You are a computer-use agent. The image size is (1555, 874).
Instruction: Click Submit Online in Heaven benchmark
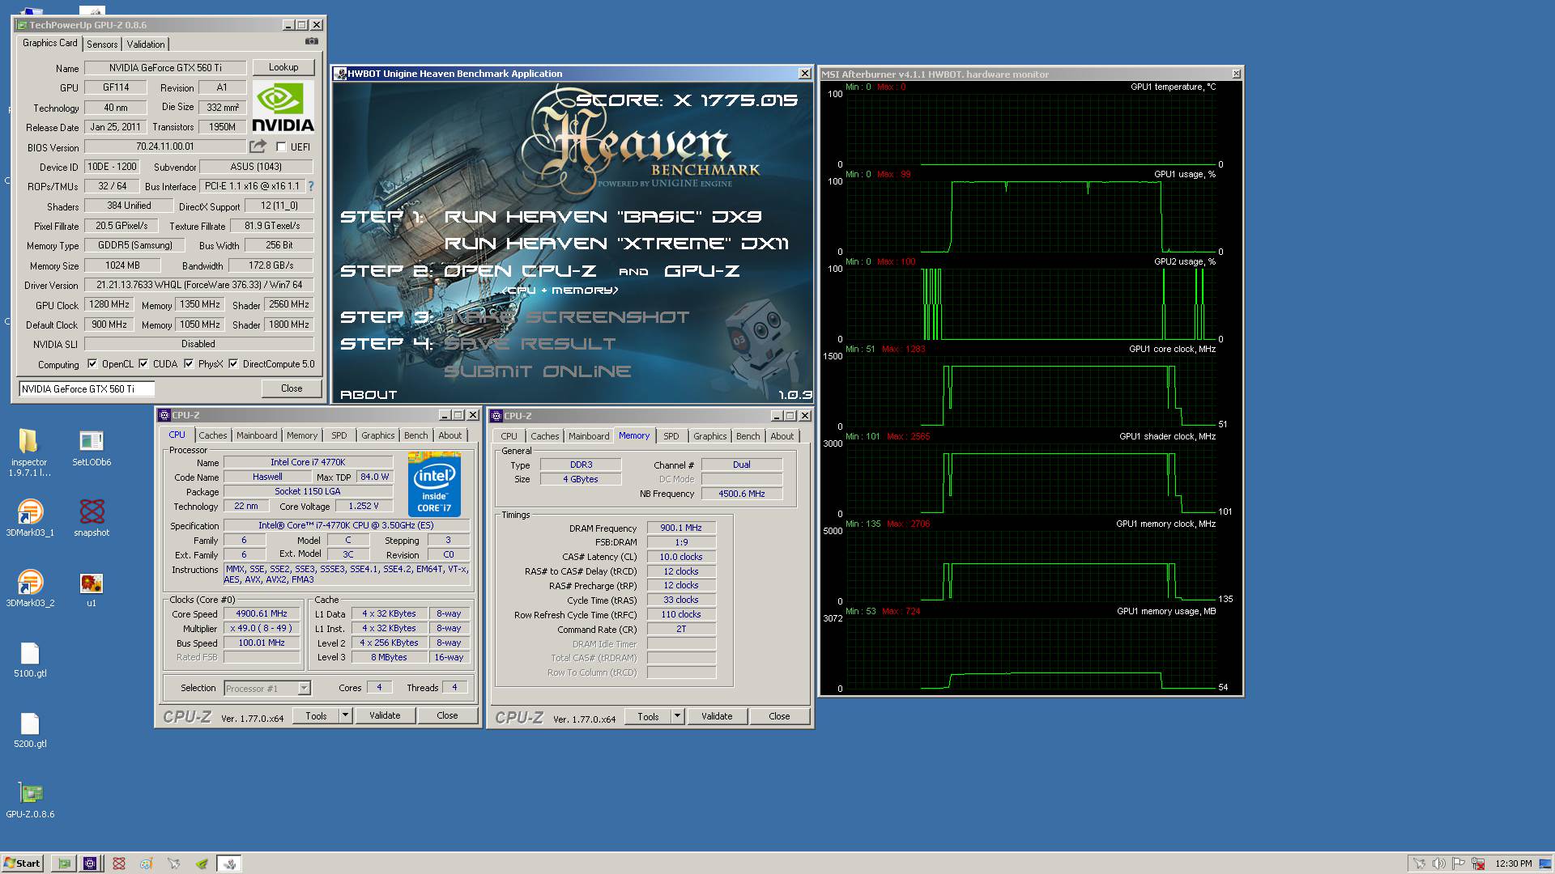538,371
